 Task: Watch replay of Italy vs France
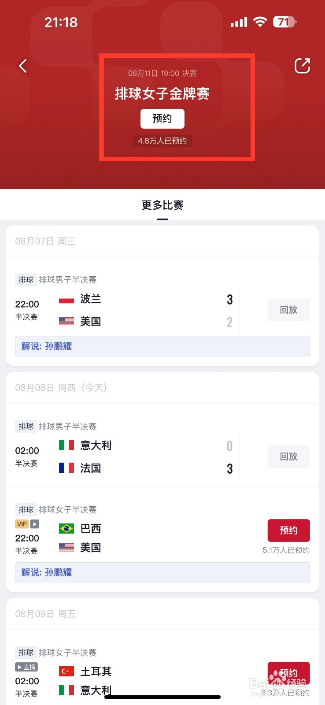(289, 456)
